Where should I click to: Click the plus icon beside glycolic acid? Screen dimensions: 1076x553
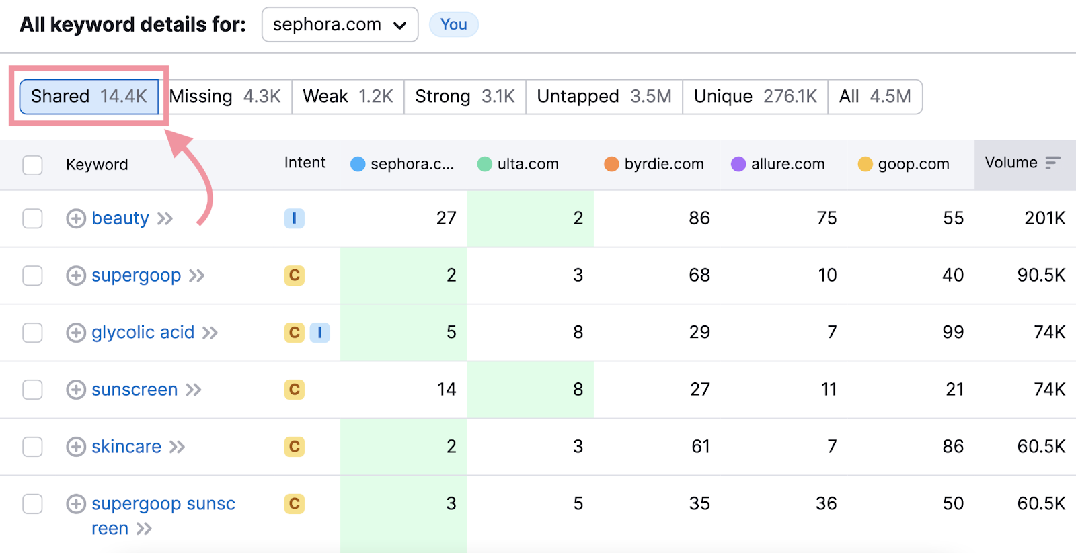pyautogui.click(x=76, y=333)
